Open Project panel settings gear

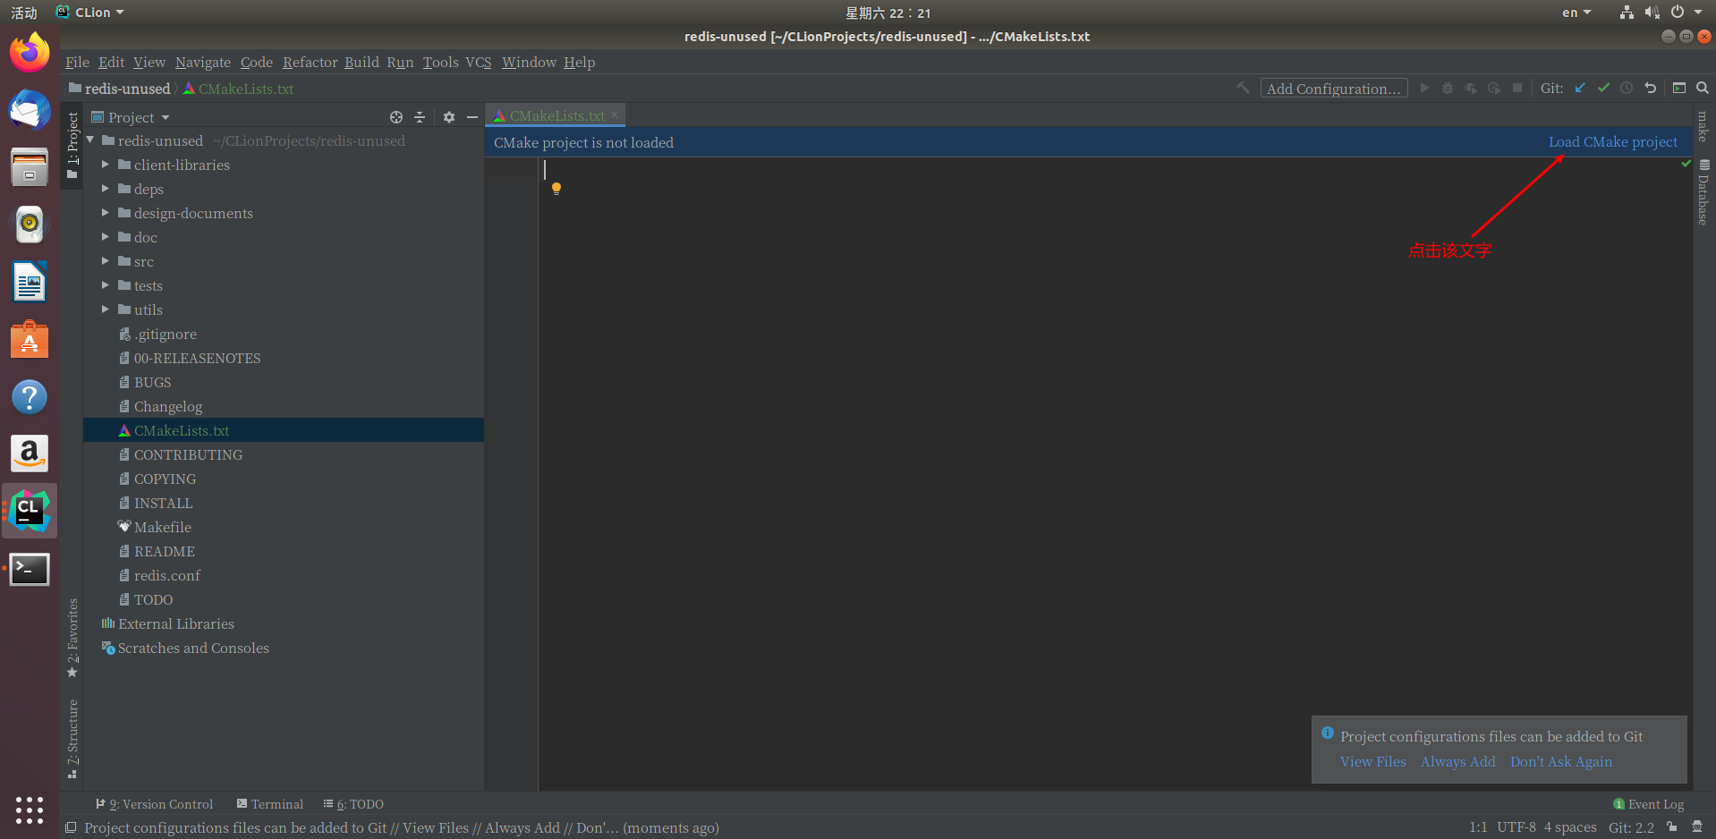[449, 117]
